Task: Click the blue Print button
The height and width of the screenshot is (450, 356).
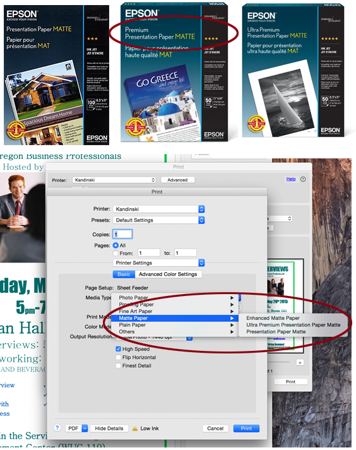Action: tap(246, 428)
